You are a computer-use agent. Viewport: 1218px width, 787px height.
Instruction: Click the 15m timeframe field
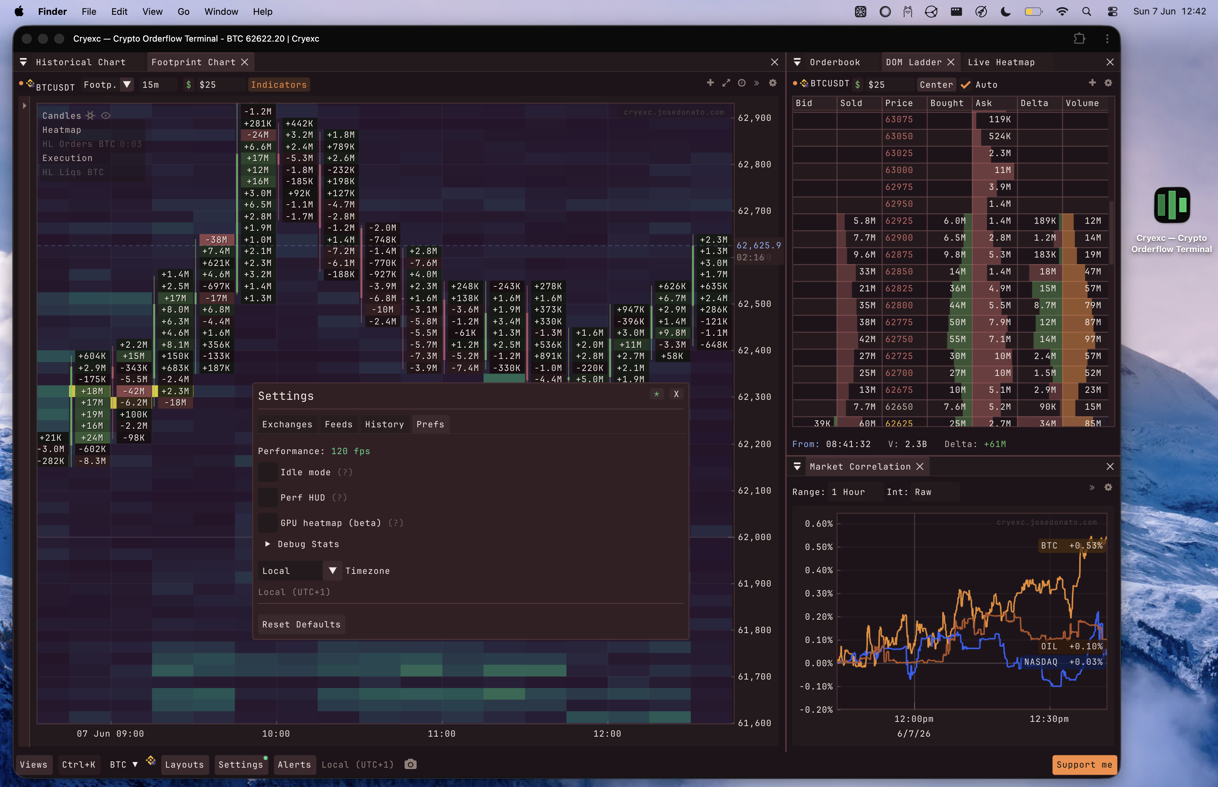tap(158, 85)
